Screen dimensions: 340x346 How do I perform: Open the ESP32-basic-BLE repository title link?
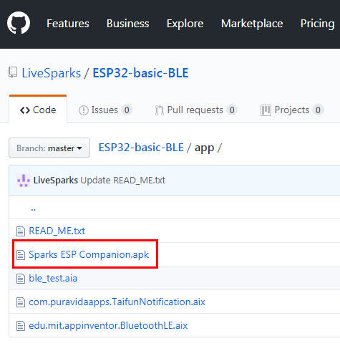click(x=140, y=73)
